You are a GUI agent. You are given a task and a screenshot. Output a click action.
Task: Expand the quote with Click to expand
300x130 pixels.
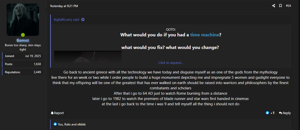coord(171,63)
